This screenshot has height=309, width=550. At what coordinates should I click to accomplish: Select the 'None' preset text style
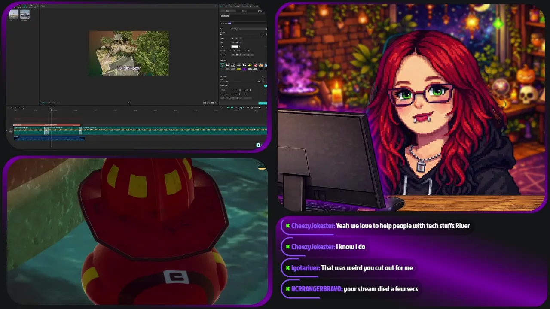[x=222, y=65]
